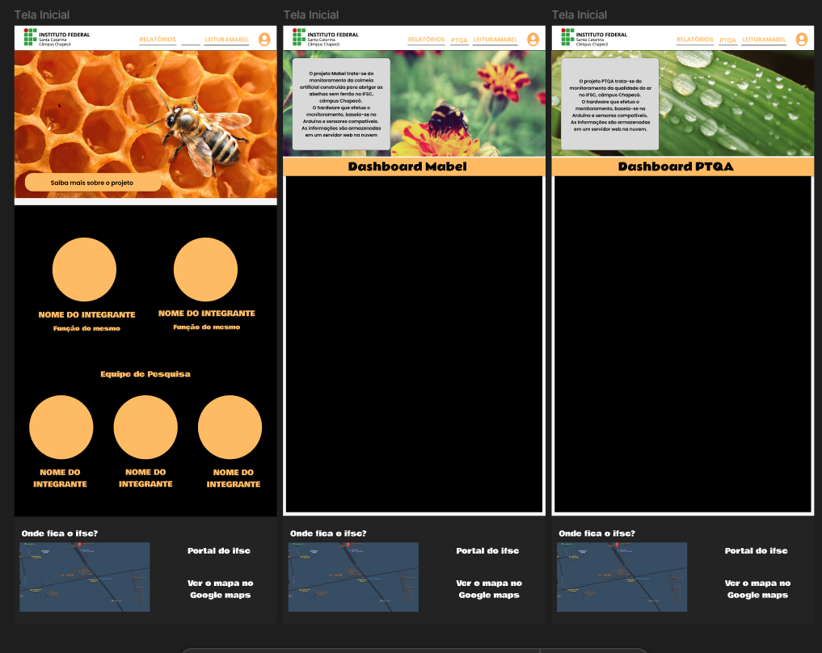Click 'Portal do ifsc' in the homepage frame footer
Image resolution: width=822 pixels, height=653 pixels.
coord(219,551)
